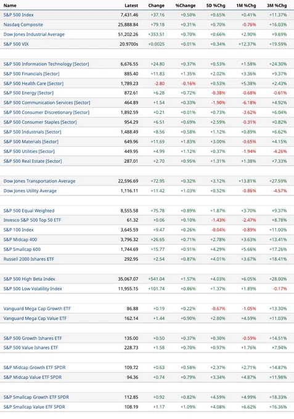Open Russell 2000 Ishares ETF link
The height and width of the screenshot is (419, 294).
(x=29, y=259)
